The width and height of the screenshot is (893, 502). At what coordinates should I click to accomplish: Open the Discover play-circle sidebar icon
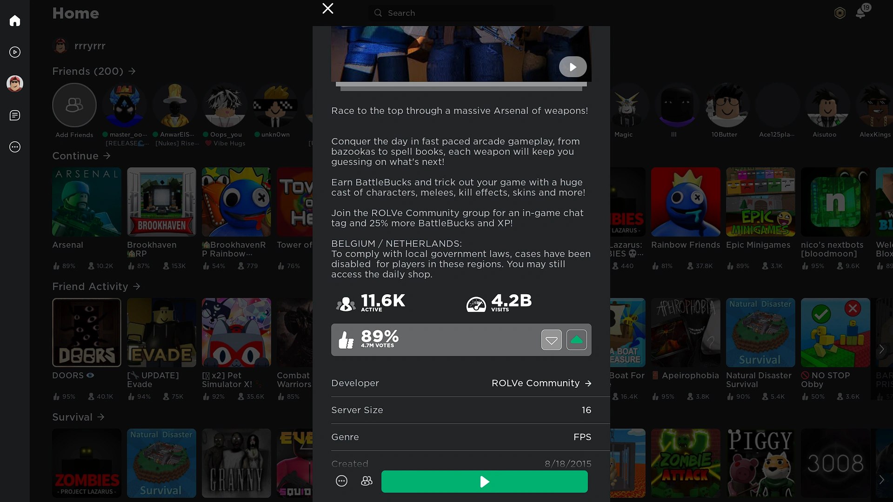[15, 52]
